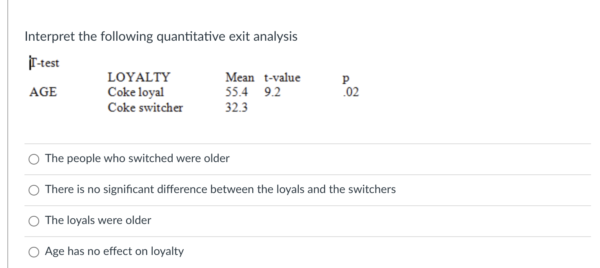Click the mean value '32.3' for Coke switcher
Image resolution: width=600 pixels, height=268 pixels.
[237, 108]
